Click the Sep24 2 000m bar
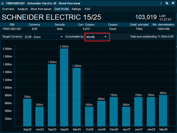 [64, 87]
